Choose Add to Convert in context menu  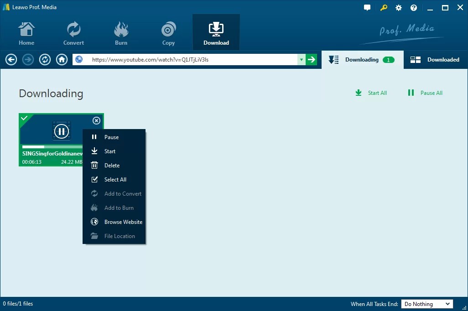pos(114,194)
